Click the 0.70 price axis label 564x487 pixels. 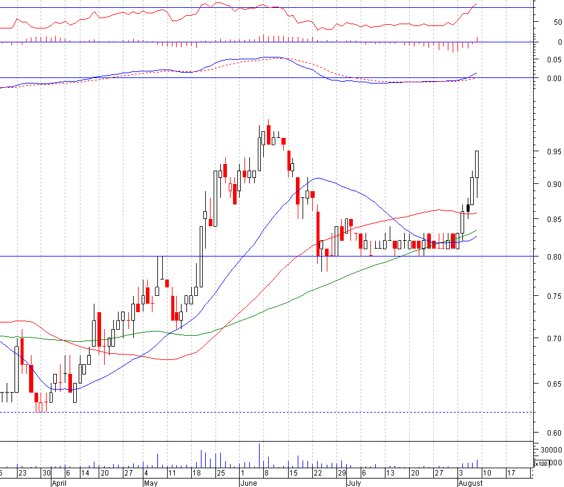[x=554, y=338]
